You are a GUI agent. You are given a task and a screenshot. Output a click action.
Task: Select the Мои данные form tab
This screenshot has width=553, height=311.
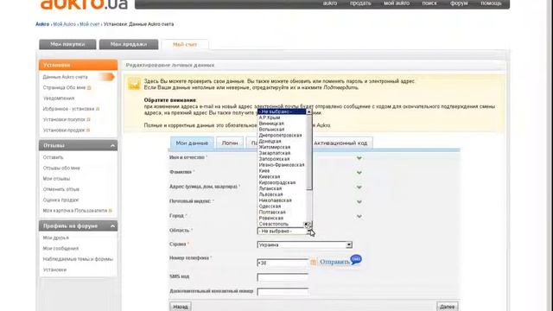pos(192,143)
